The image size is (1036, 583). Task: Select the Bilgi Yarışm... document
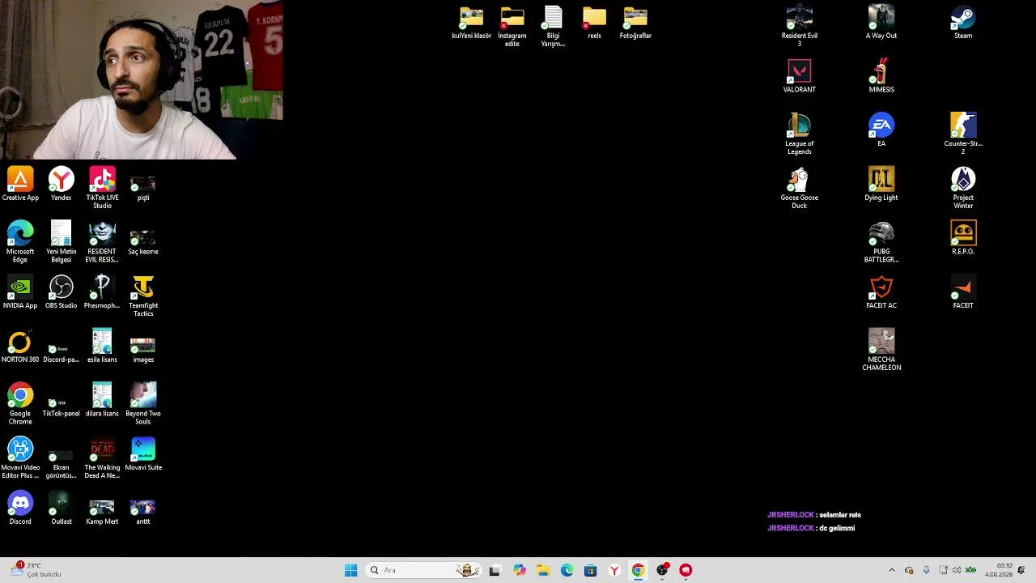point(554,26)
